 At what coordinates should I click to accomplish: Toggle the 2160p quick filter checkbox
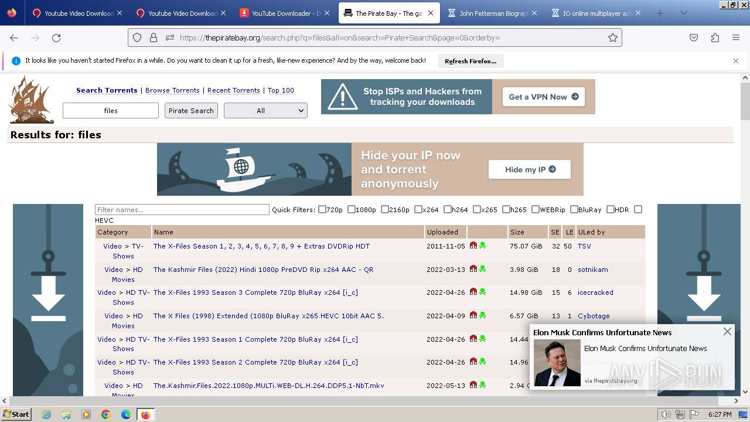385,209
